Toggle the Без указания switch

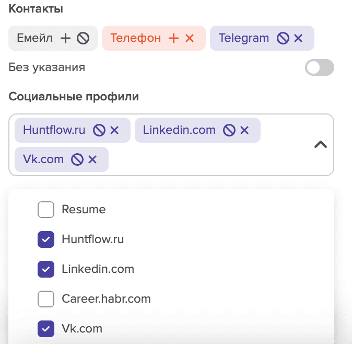pyautogui.click(x=319, y=67)
